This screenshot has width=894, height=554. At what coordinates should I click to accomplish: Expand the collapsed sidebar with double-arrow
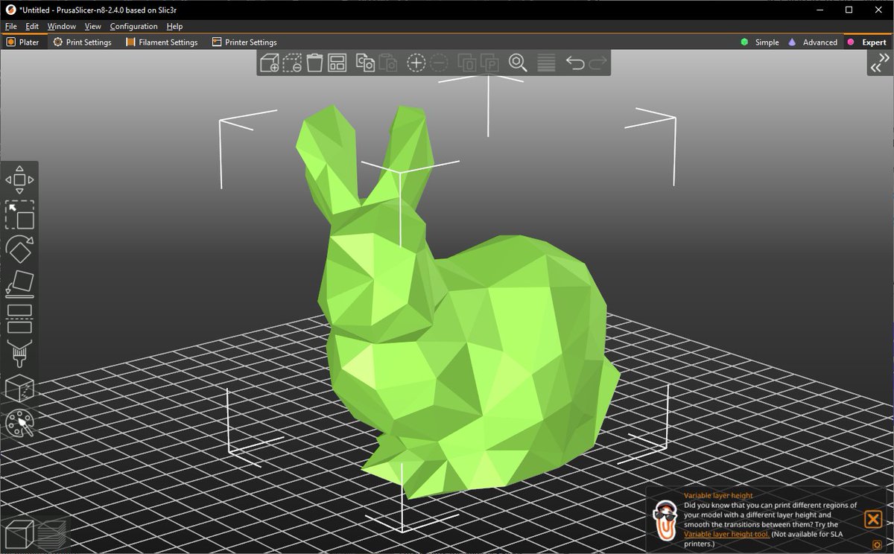pyautogui.click(x=880, y=65)
